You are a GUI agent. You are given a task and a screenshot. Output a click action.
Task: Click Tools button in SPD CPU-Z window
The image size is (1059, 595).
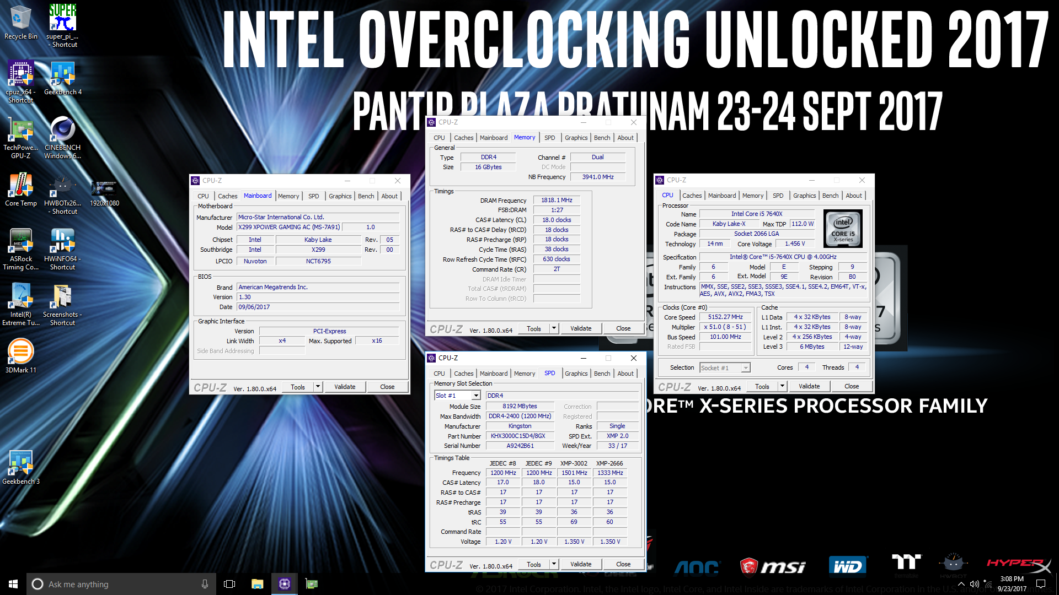pos(534,564)
